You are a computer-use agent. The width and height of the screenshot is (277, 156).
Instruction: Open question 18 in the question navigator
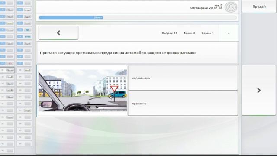click(24, 57)
